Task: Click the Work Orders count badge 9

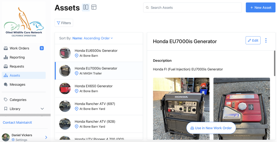Action: pyautogui.click(x=42, y=48)
